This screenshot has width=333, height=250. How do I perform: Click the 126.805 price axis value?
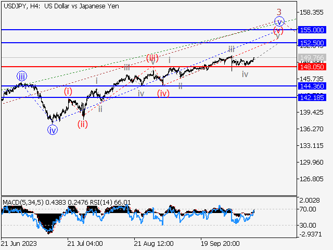[x=311, y=179]
